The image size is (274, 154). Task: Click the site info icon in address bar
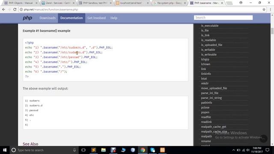(21, 9)
